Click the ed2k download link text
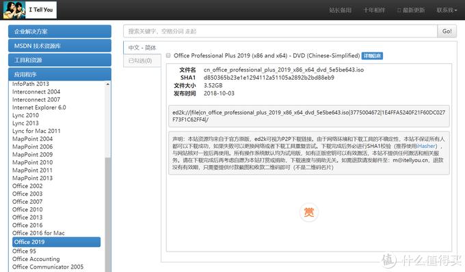Image resolution: width=465 pixels, height=272 pixels. click(308, 116)
